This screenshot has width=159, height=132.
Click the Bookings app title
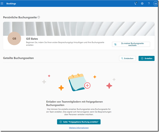click(x=11, y=4)
